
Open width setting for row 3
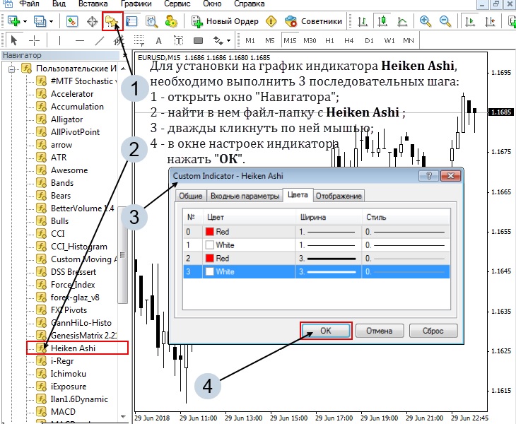(328, 271)
